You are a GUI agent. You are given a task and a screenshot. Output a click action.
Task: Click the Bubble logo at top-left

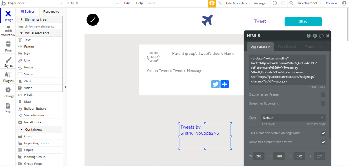tap(3, 3)
